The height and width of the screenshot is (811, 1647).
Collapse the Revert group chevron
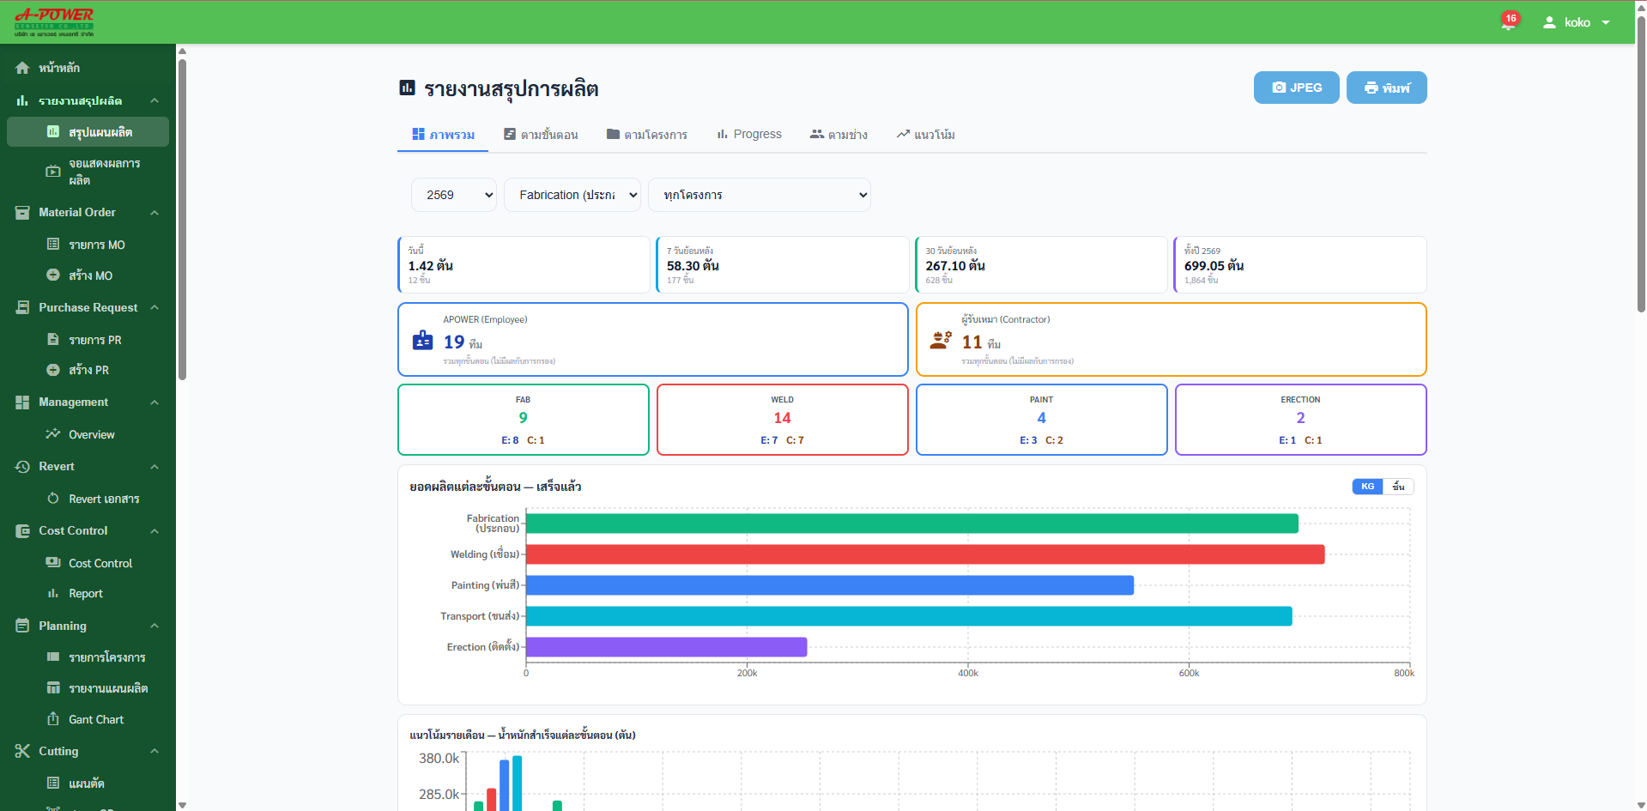154,466
